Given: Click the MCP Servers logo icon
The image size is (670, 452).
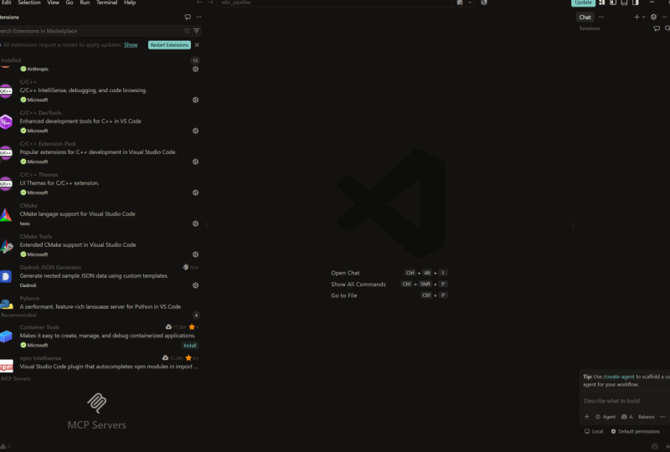Looking at the screenshot, I should pyautogui.click(x=97, y=403).
